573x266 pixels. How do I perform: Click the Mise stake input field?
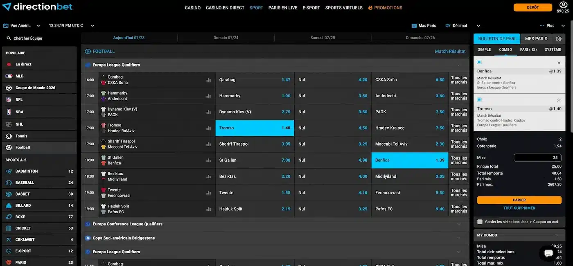pyautogui.click(x=537, y=158)
